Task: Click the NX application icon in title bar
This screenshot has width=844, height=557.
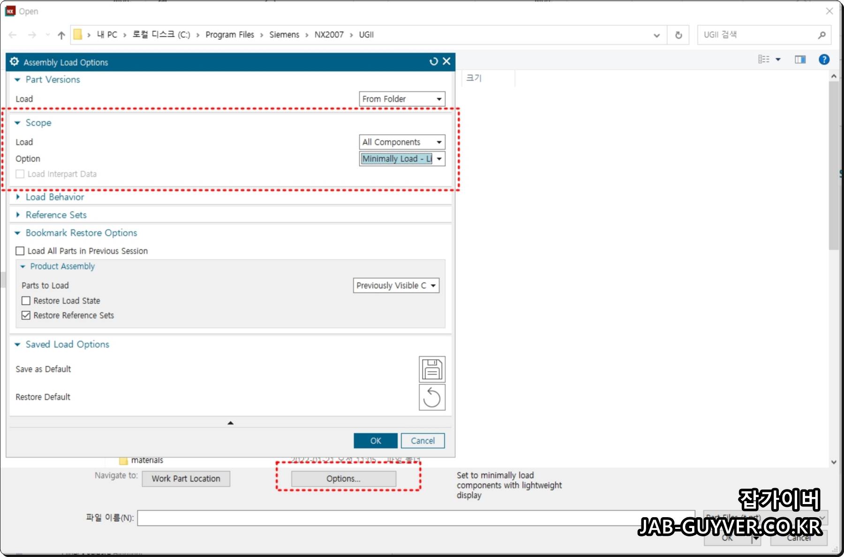Action: click(10, 11)
